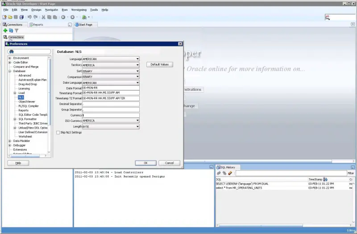Click the Save toolbar icon
The image size is (357, 234).
click(16, 17)
